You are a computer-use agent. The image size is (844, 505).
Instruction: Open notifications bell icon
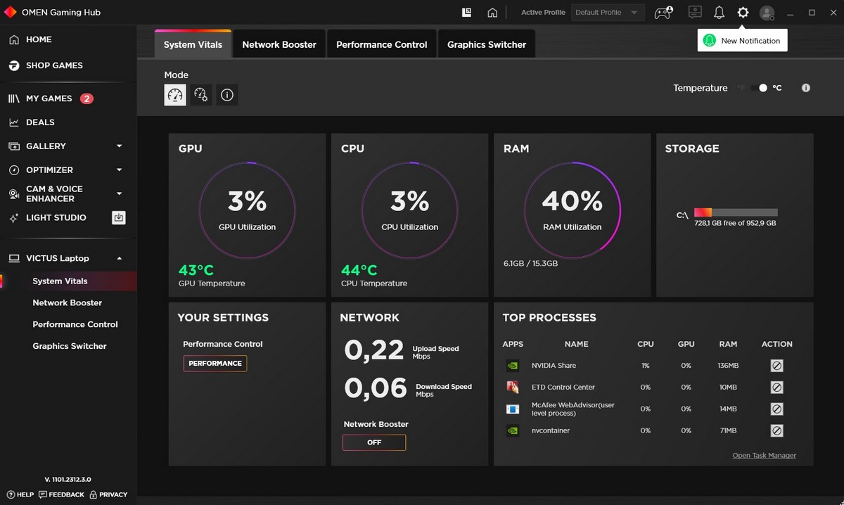tap(719, 12)
